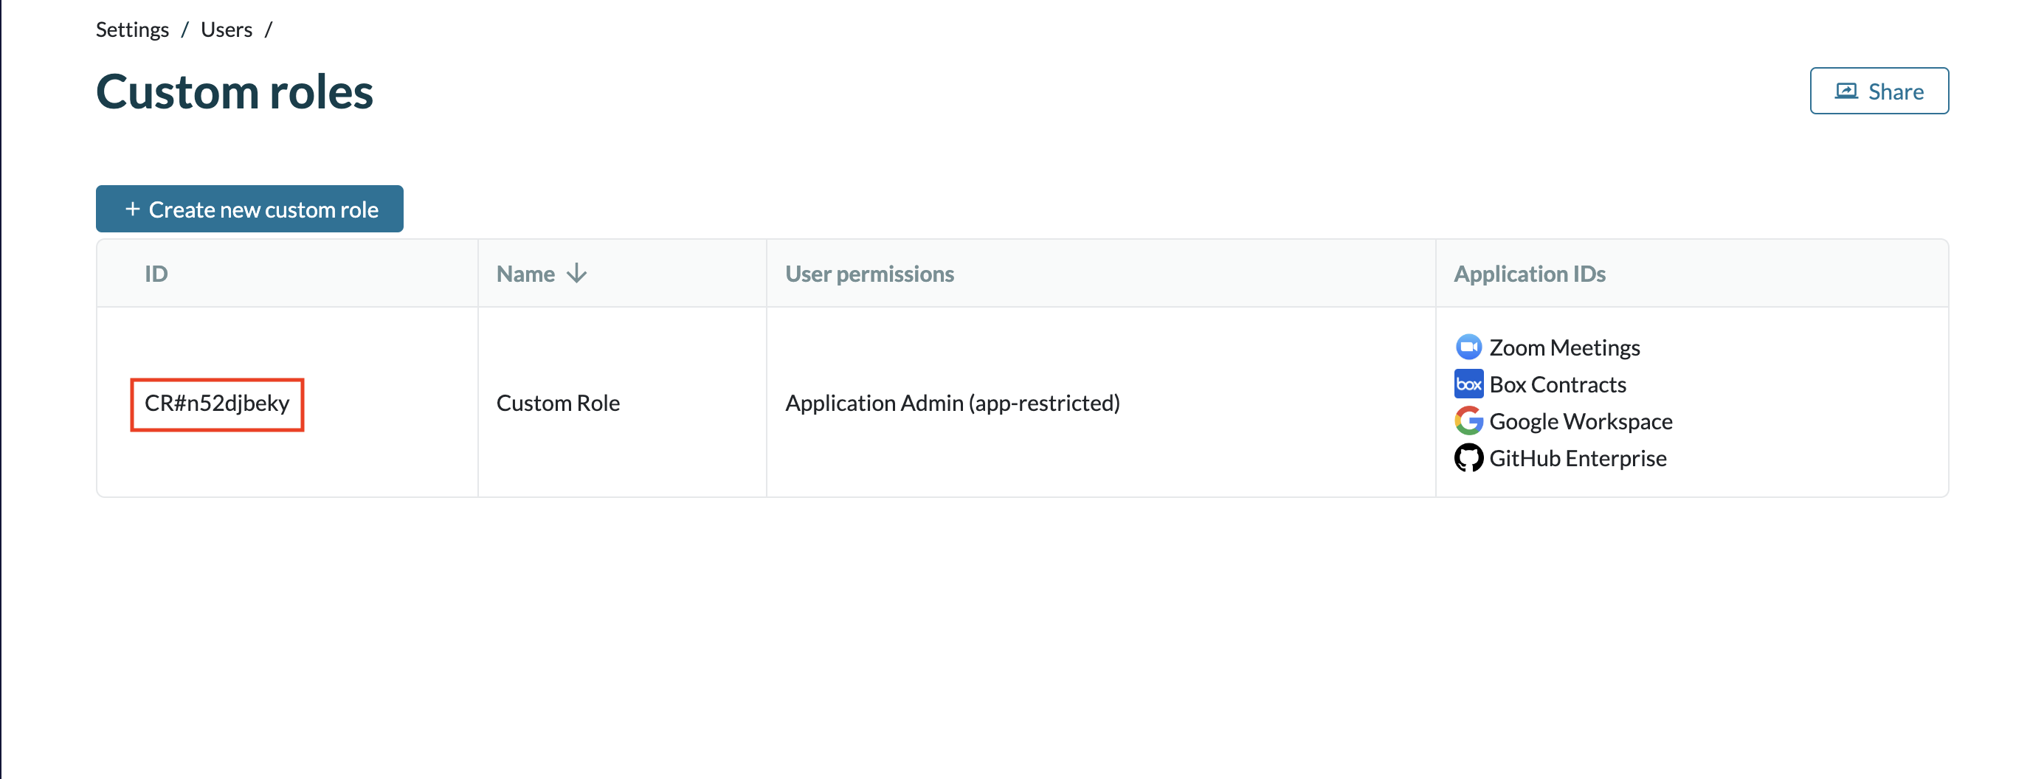Select the Google Workspace application label
The height and width of the screenshot is (779, 2044).
point(1580,421)
